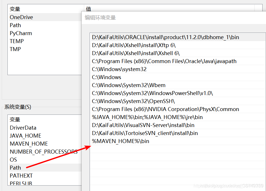Image resolution: width=266 pixels, height=191 pixels.
Task: Select Path in the user variables list
Action: [45, 25]
